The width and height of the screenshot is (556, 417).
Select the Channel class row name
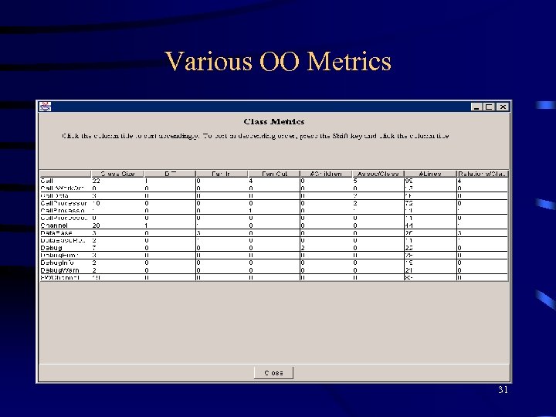click(x=54, y=225)
